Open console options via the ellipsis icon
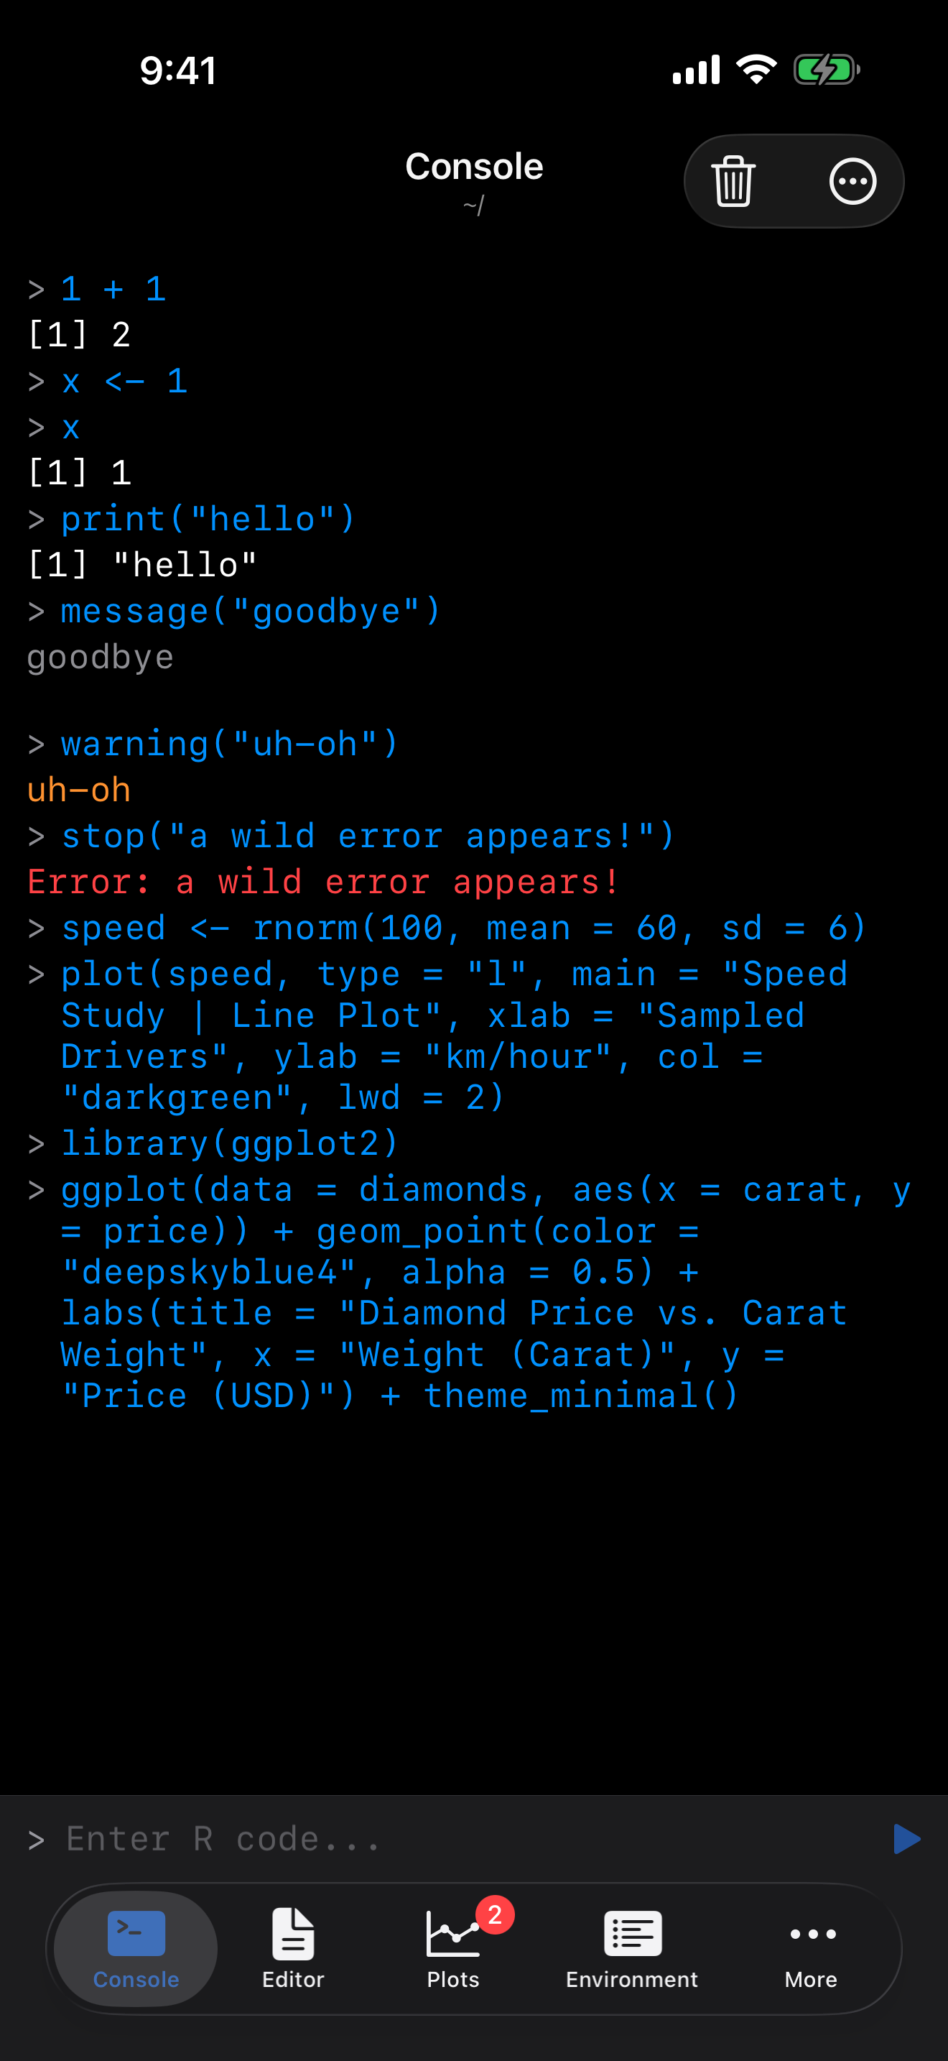This screenshot has height=2061, width=948. coord(851,181)
